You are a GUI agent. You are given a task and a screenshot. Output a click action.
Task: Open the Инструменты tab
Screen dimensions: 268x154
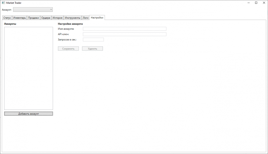pos(73,18)
